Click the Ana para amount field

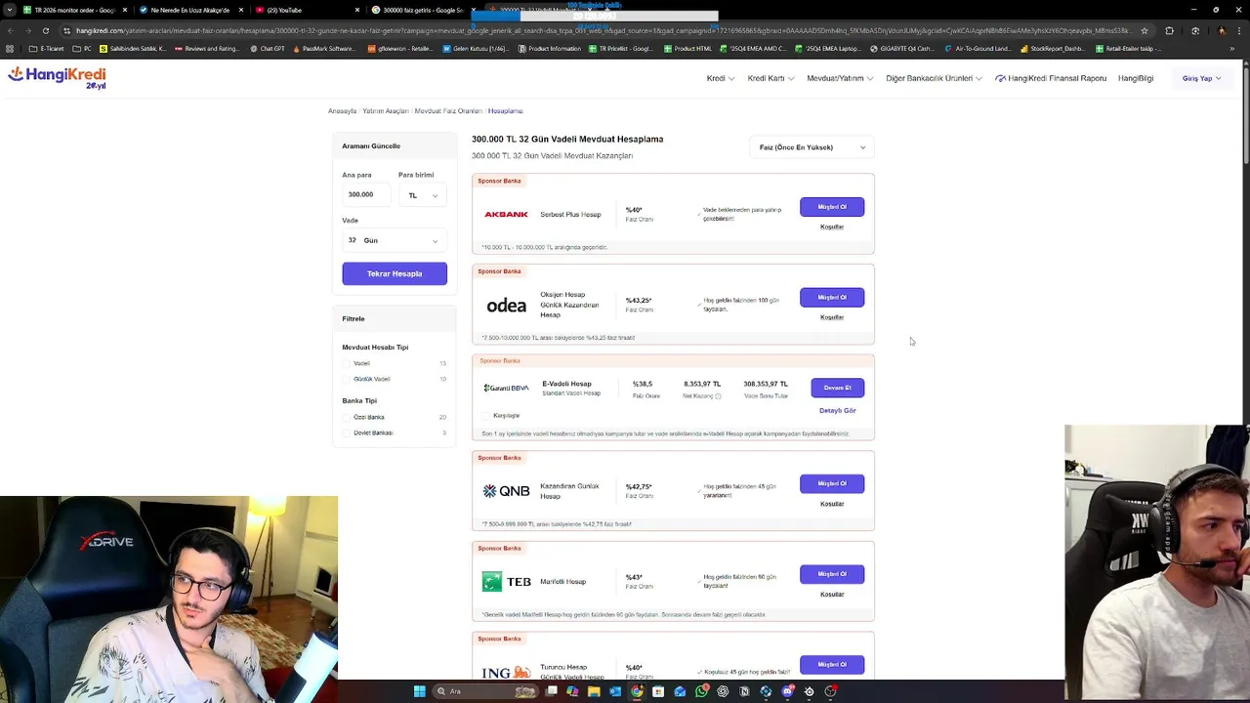point(366,195)
